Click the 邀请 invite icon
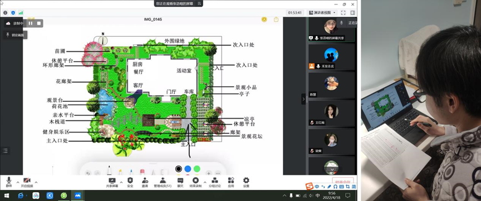 click(145, 182)
